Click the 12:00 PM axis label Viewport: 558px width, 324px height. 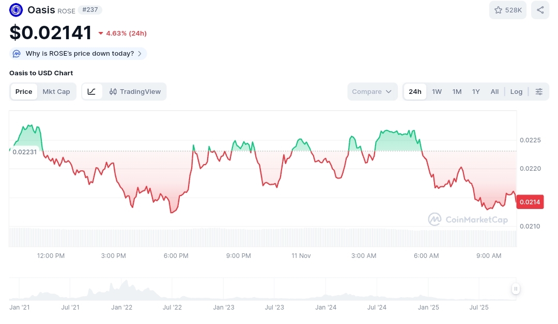point(51,256)
